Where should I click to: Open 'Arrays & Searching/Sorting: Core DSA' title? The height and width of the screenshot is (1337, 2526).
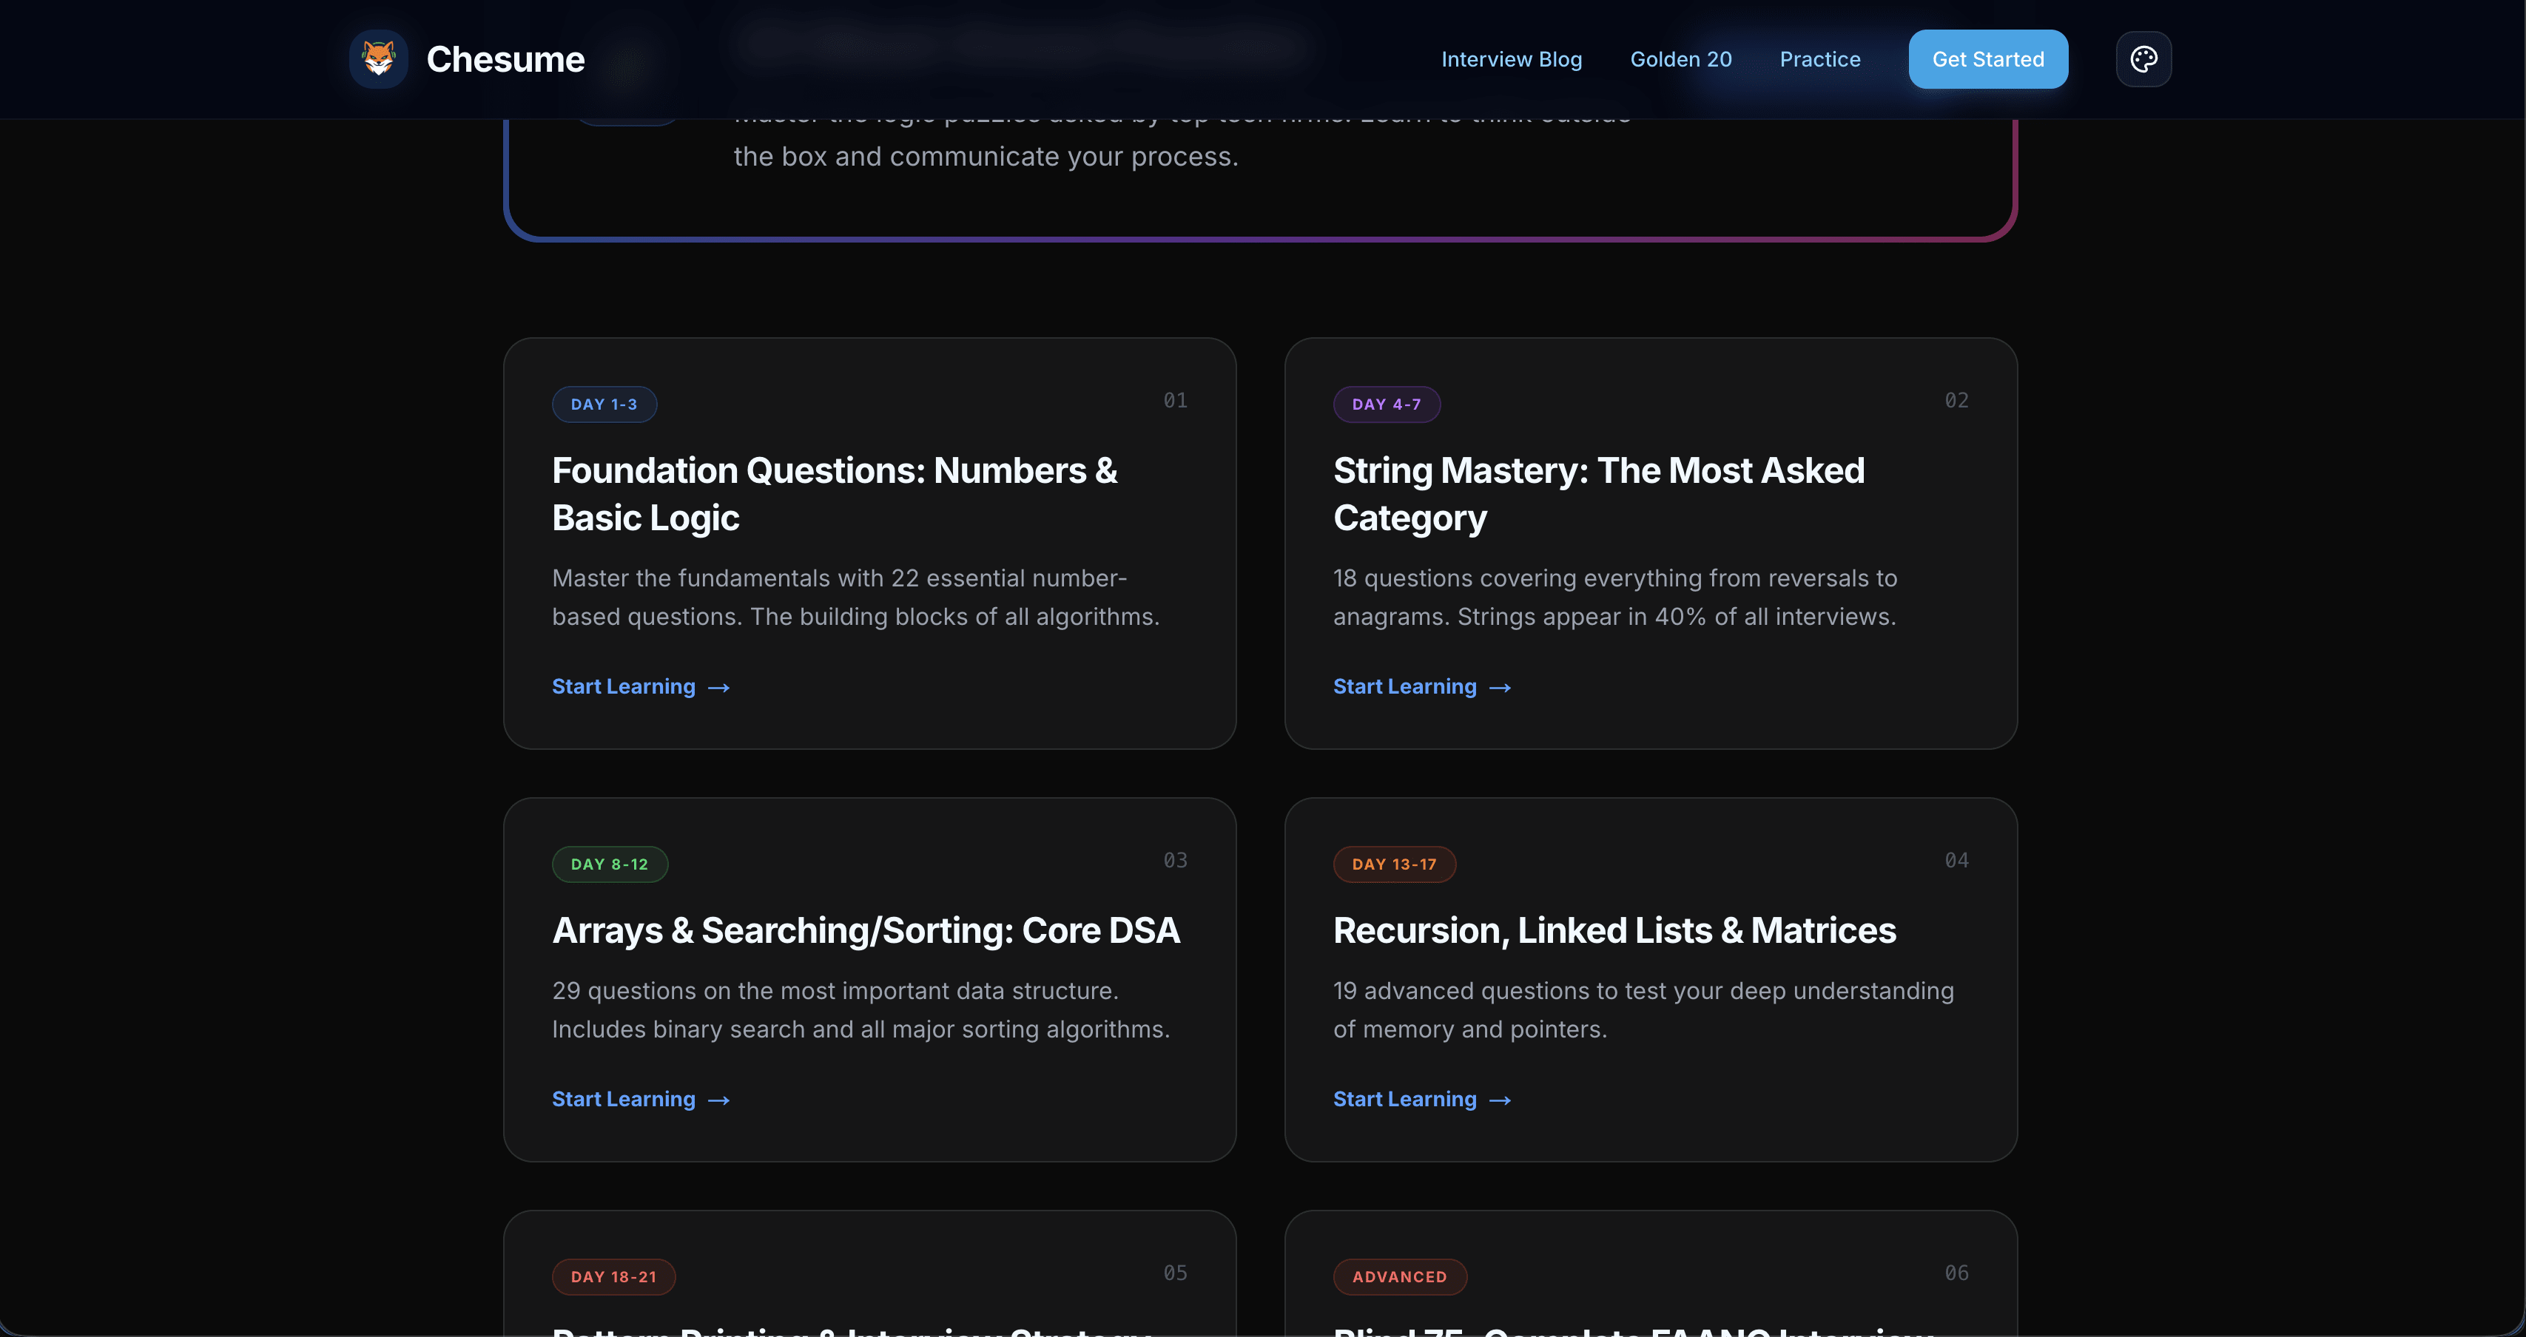point(866,930)
